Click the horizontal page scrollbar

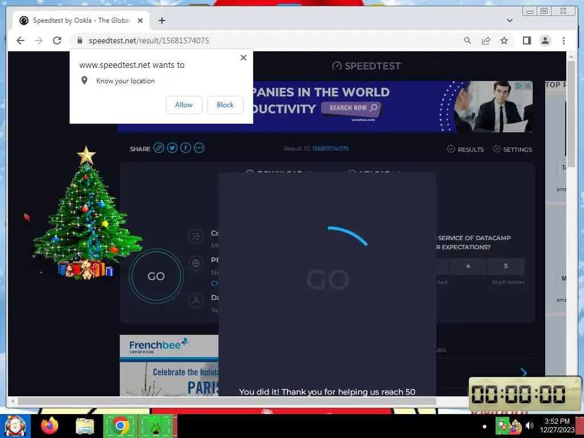227,401
